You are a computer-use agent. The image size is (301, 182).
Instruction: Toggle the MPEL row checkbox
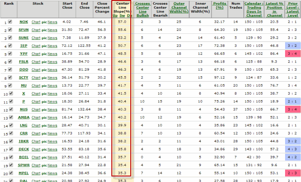tap(11, 173)
